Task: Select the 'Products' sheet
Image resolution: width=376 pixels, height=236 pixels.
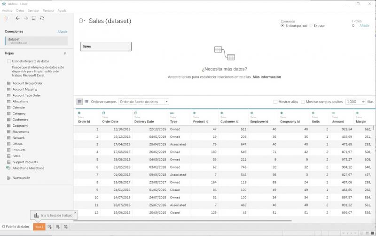Action: tap(19, 150)
